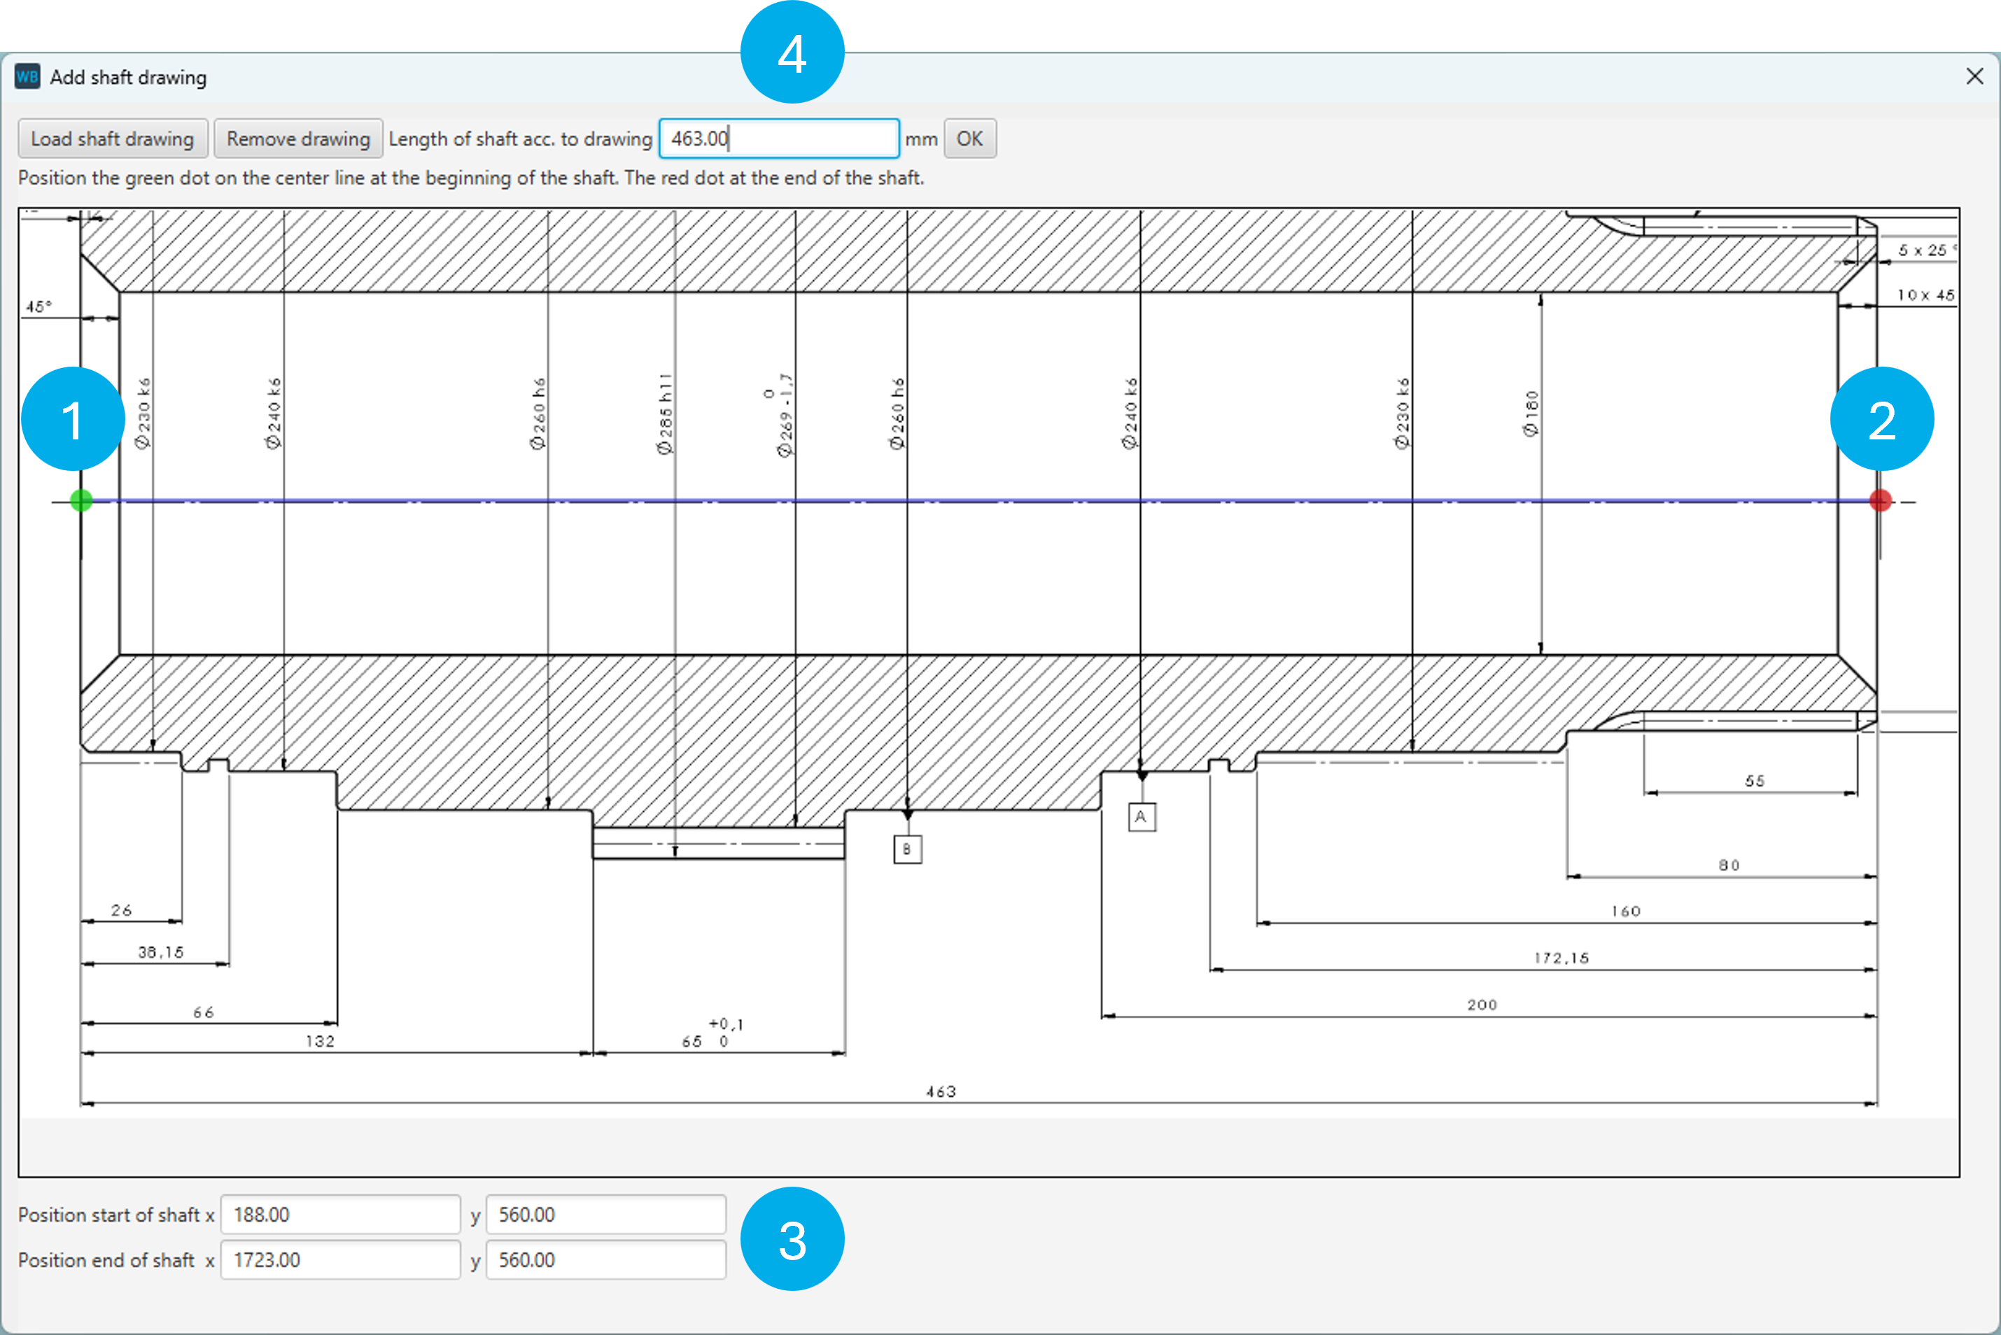
Task: Click the start of shaft y field
Action: coord(605,1214)
